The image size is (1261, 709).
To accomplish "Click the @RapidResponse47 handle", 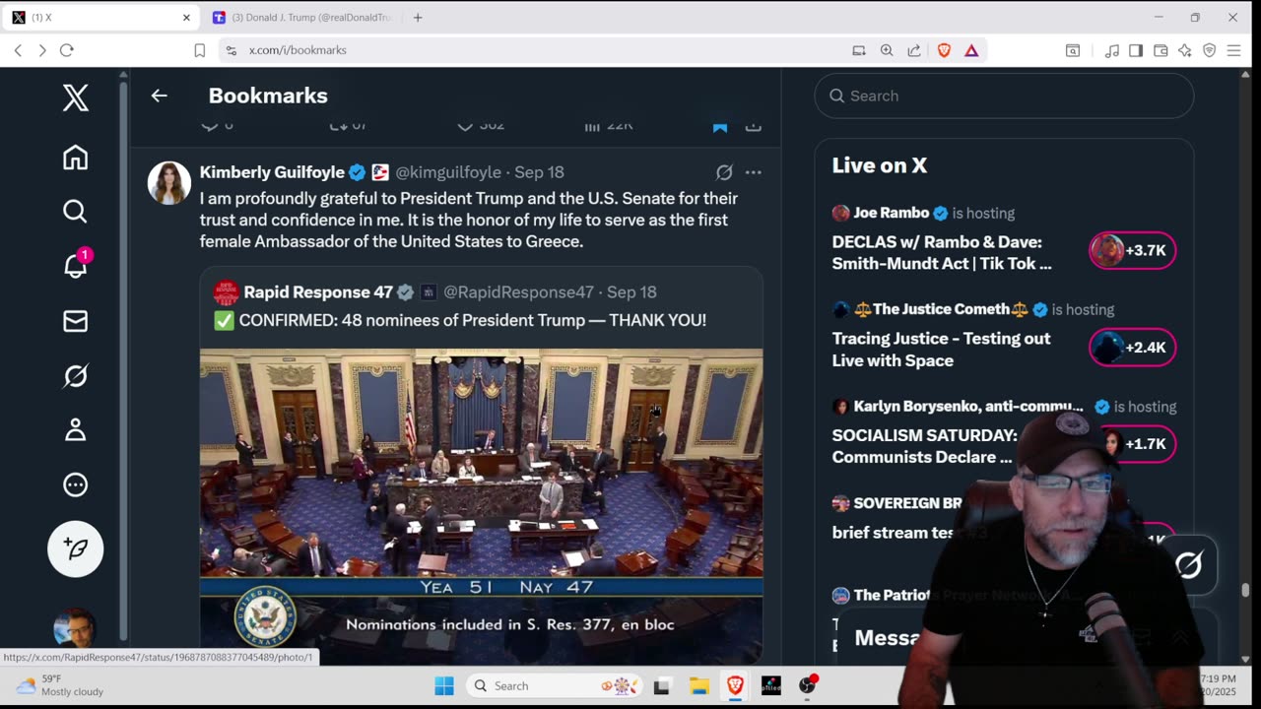I will pos(518,292).
